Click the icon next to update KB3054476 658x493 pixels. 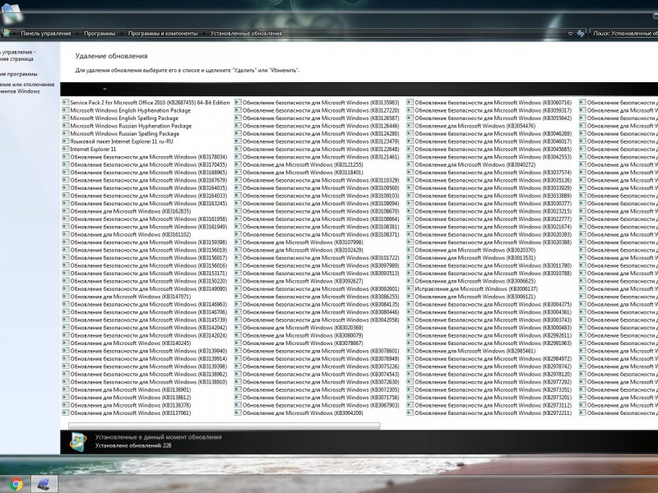[410, 126]
